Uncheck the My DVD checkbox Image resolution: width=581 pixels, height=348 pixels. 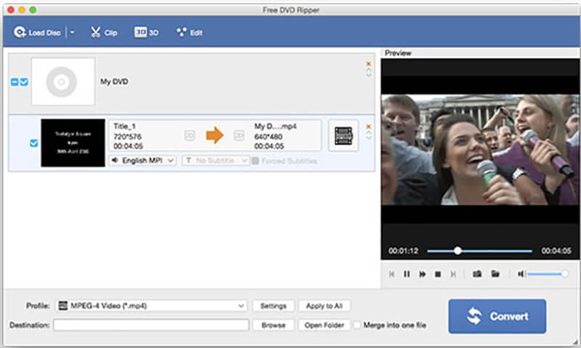pos(24,82)
